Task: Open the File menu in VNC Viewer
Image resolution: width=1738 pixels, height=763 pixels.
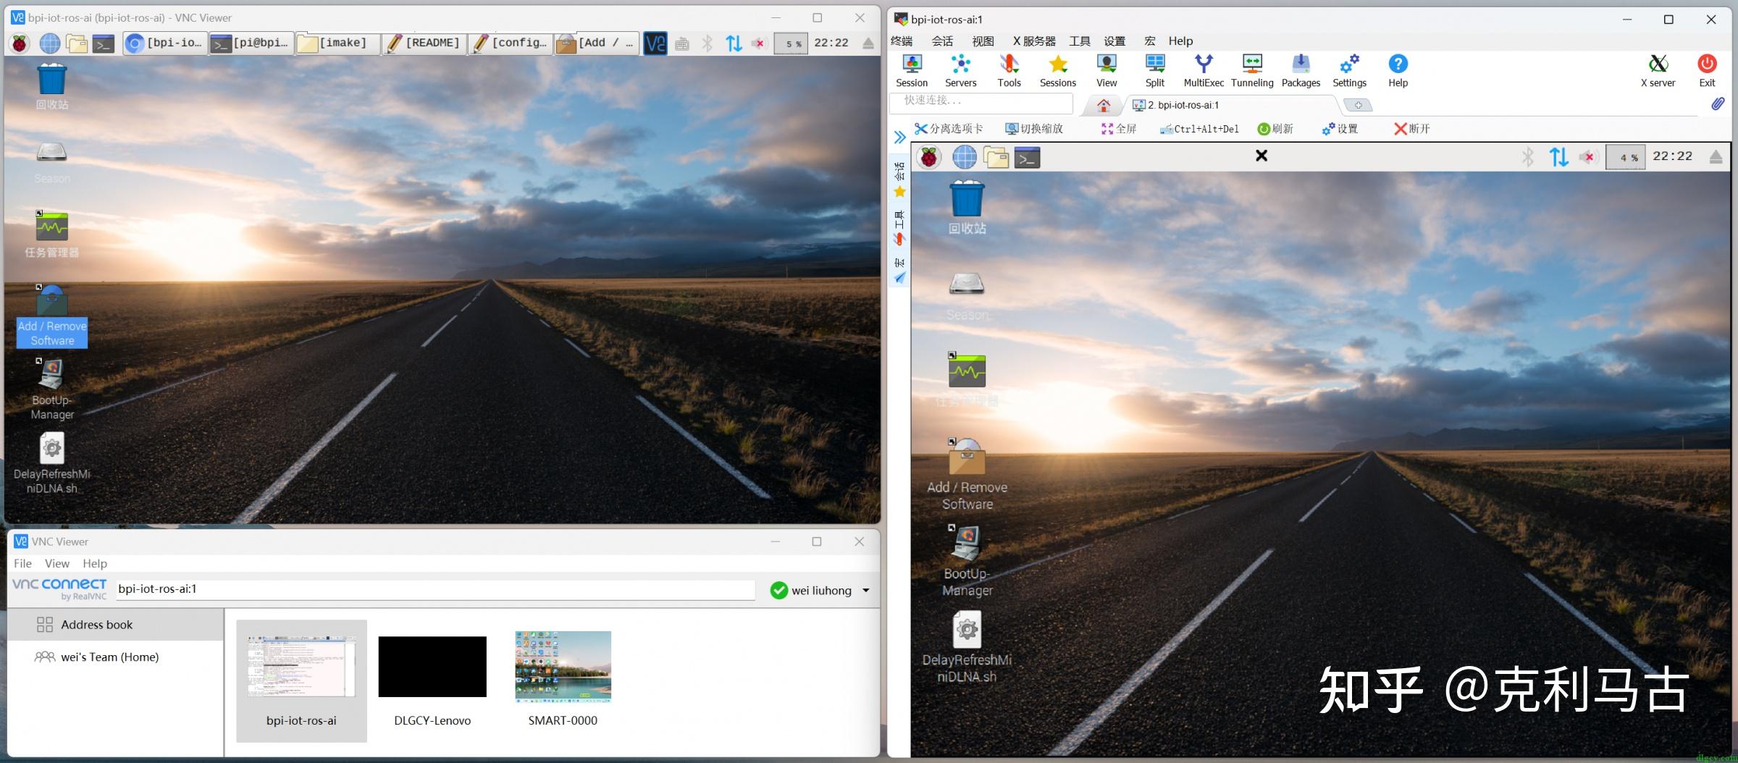Action: click(22, 563)
